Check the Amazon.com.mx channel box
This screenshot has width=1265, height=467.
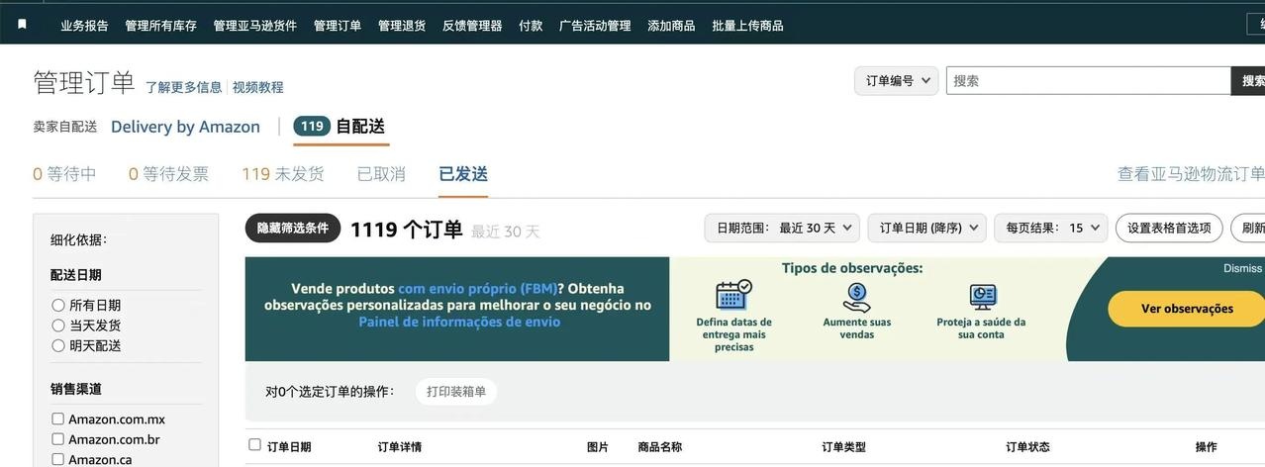(x=58, y=420)
